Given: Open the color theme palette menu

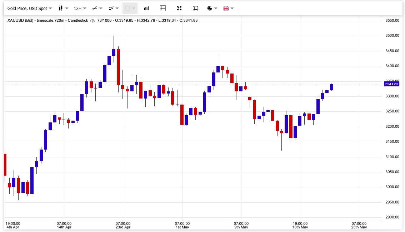Looking at the screenshot, I should (x=212, y=8).
